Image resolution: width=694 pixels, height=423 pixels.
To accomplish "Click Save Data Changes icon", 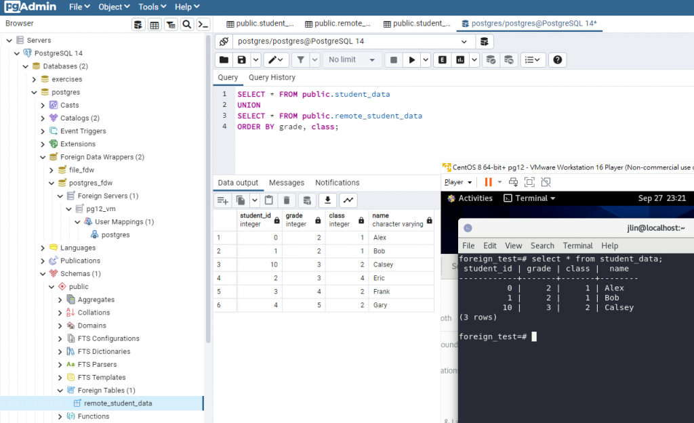I will coord(307,200).
